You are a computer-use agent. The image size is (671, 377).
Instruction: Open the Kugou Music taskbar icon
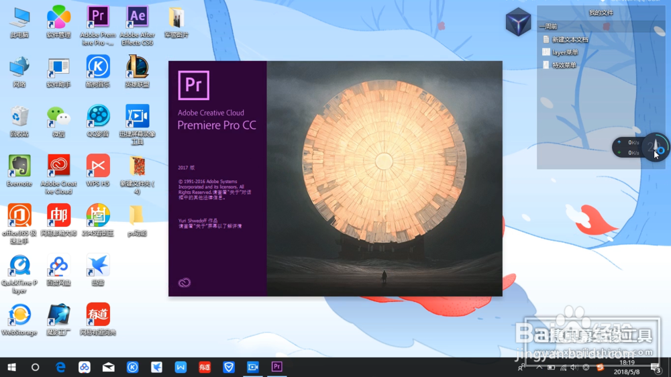point(132,367)
